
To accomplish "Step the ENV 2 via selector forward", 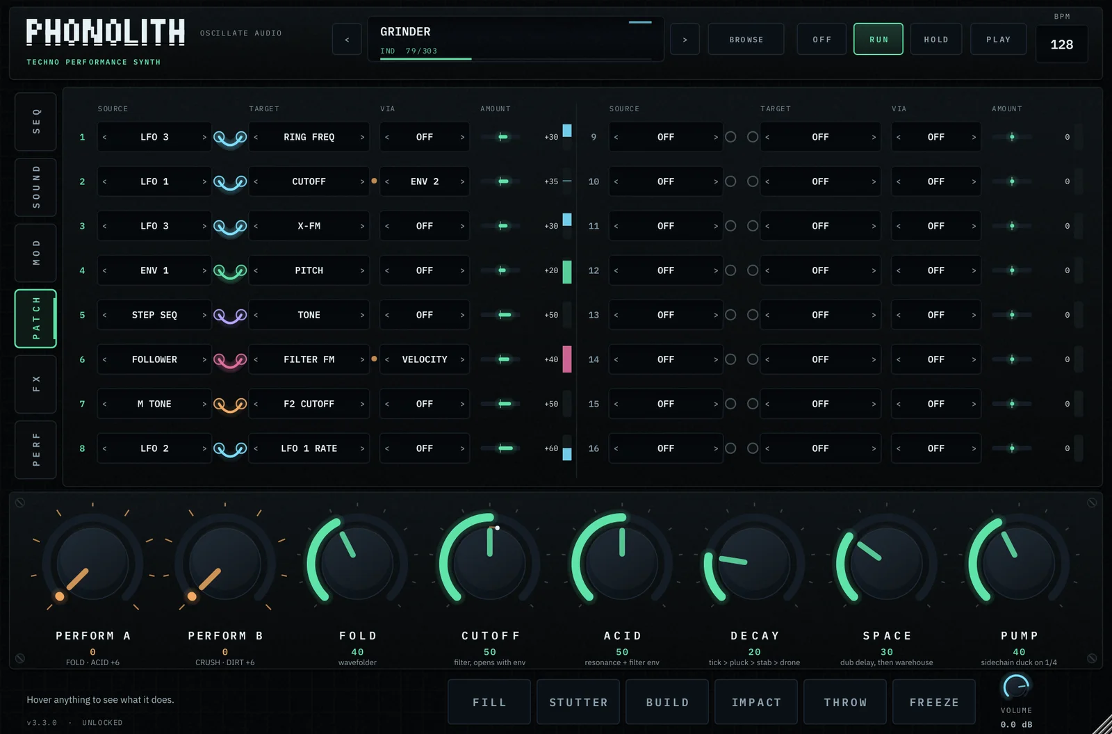I will click(462, 181).
